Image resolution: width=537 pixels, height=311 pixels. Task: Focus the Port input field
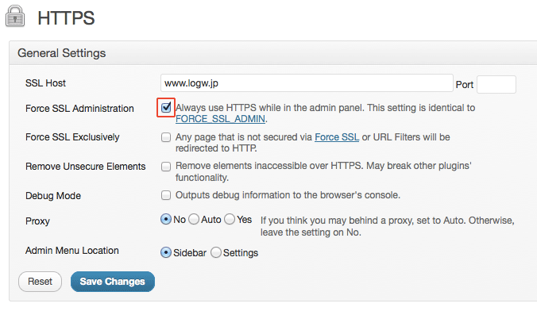tap(496, 85)
